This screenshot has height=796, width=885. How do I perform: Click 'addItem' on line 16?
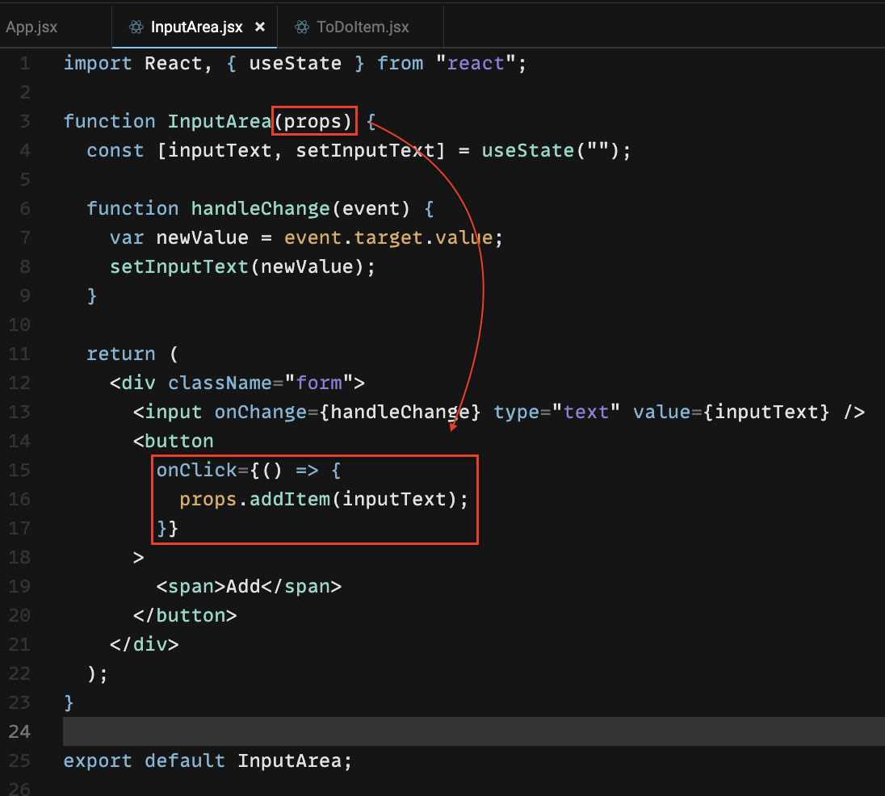(290, 499)
